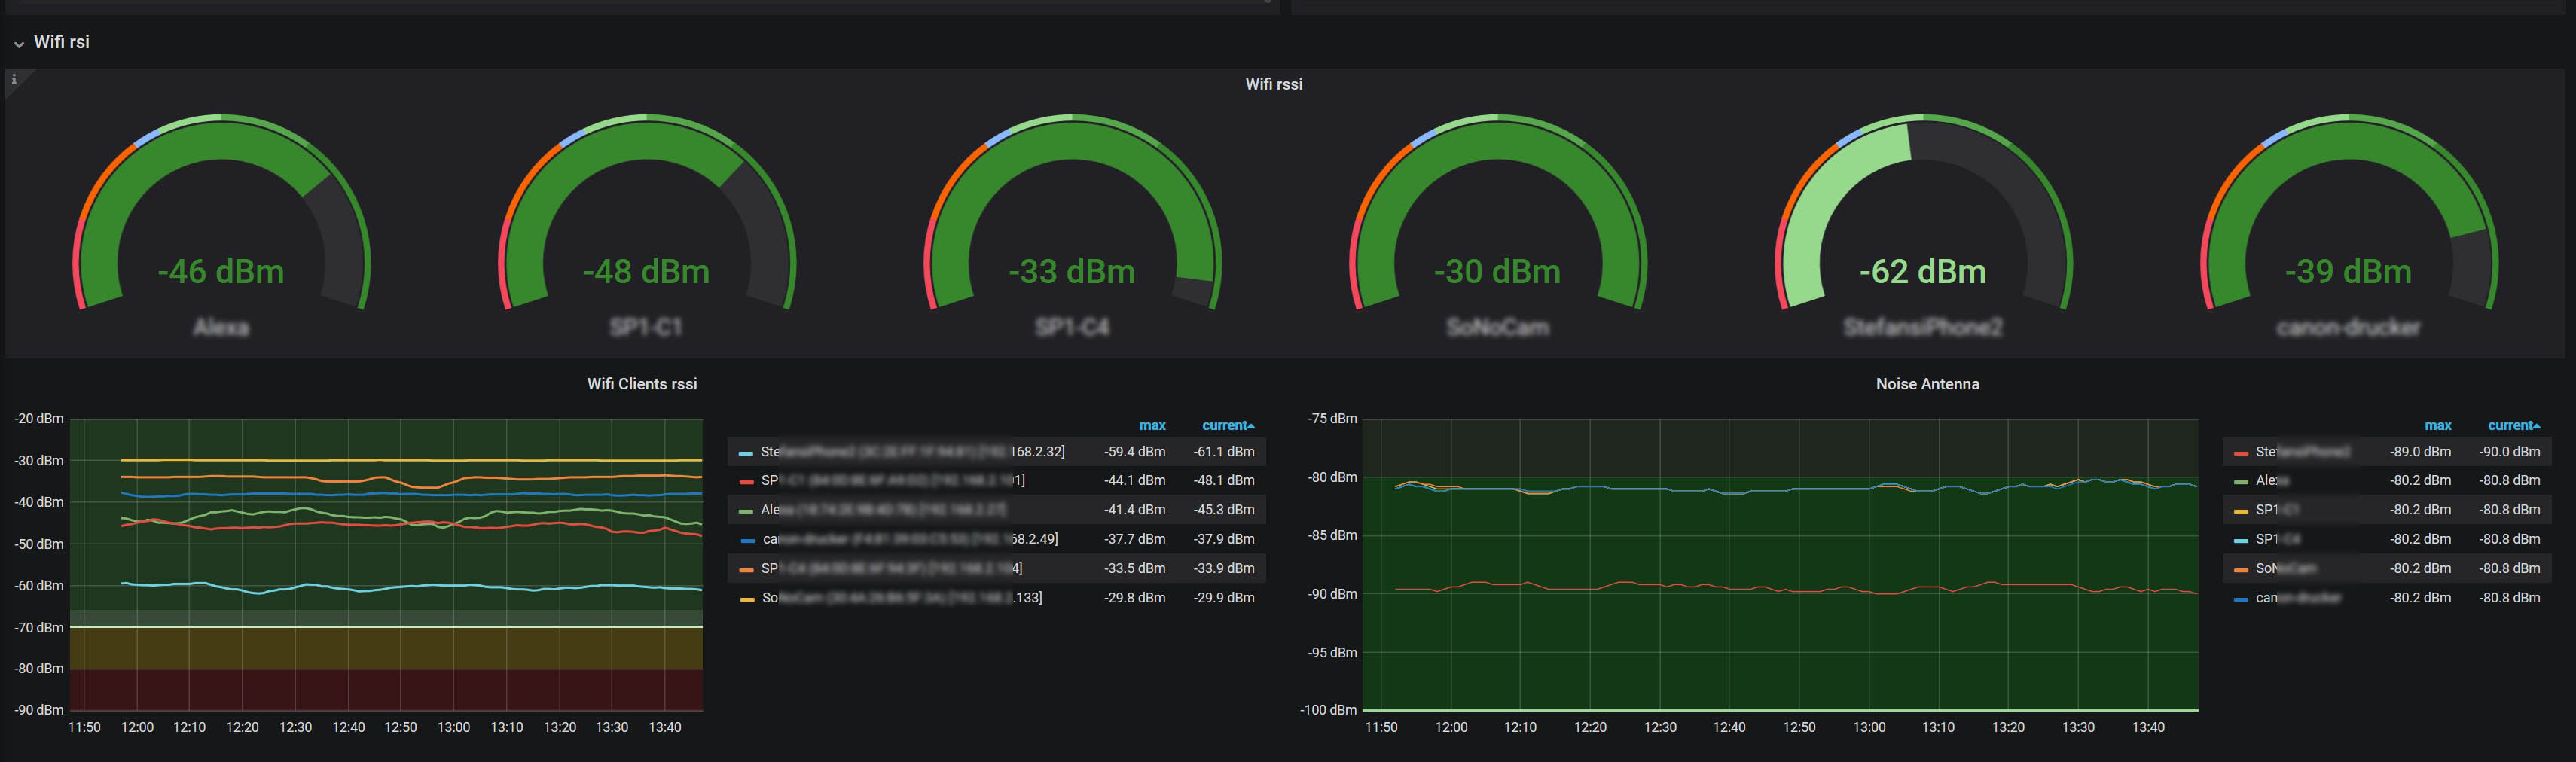Image resolution: width=2576 pixels, height=762 pixels.
Task: Open color picker for -29.9 dBm legend series
Action: point(746,599)
